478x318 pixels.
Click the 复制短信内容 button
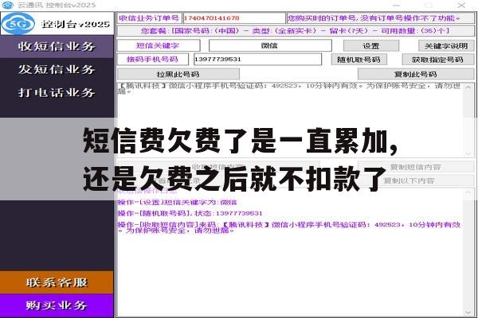click(x=416, y=167)
